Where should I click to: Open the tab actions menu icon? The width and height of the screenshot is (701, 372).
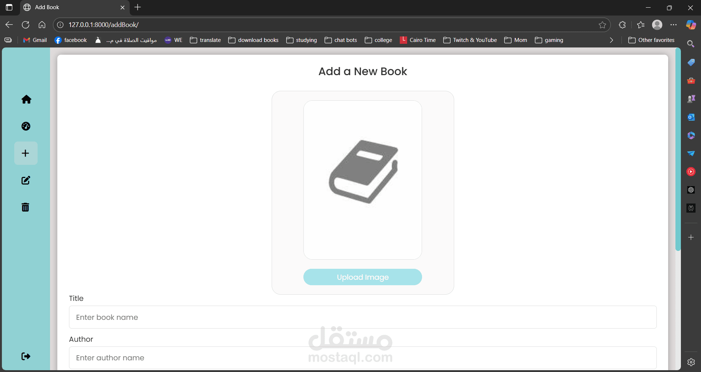point(9,7)
